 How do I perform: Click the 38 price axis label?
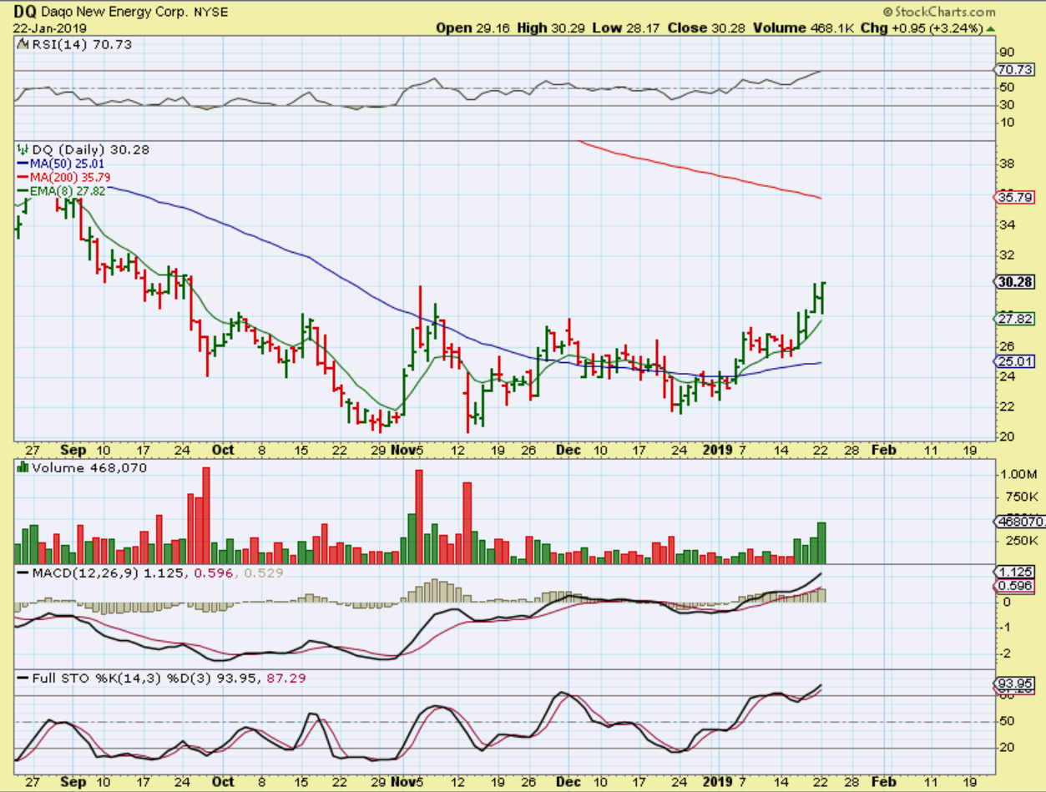1008,164
